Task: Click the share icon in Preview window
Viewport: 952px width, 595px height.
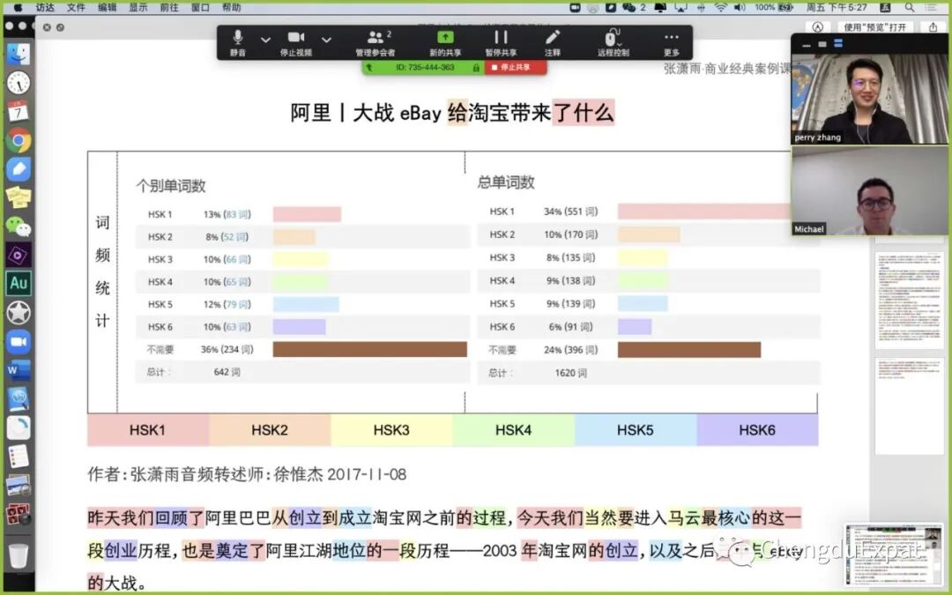Action: tap(933, 26)
